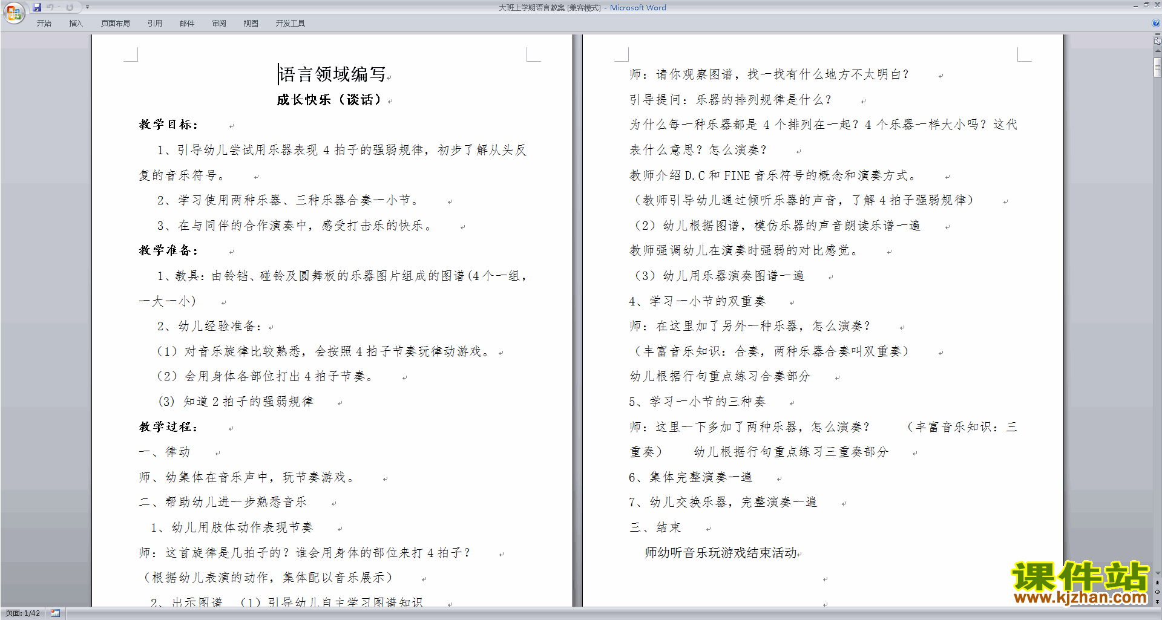Click the line 3、在与同伴的合作演奏中
This screenshot has width=1162, height=620.
(x=295, y=226)
